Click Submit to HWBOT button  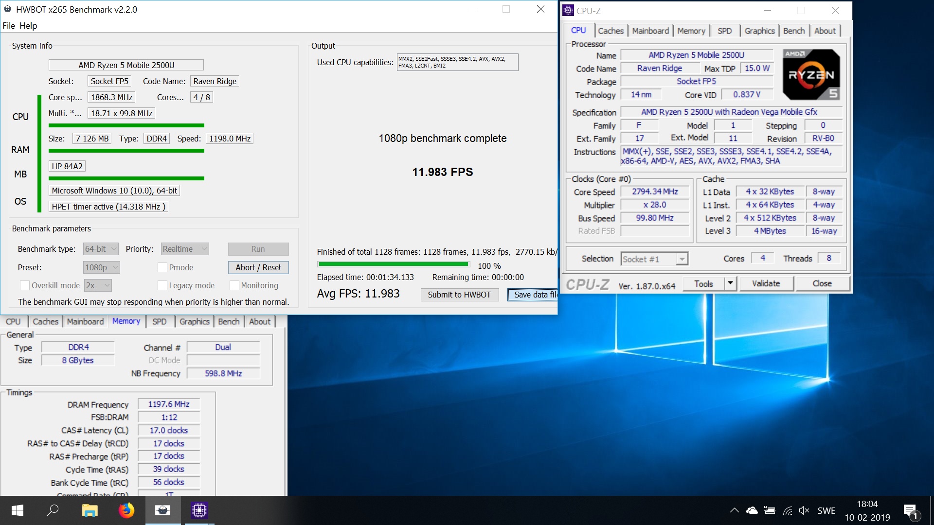point(459,295)
